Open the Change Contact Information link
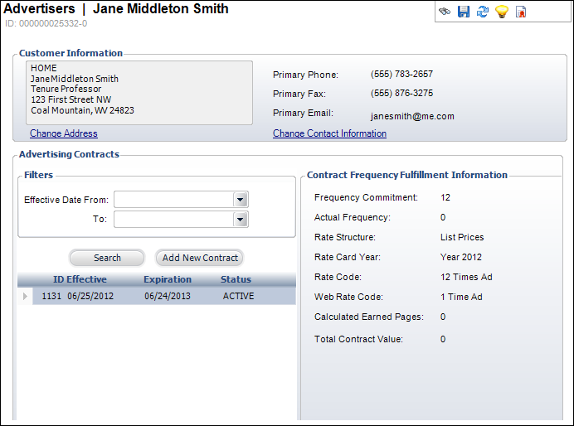The image size is (574, 426). pyautogui.click(x=329, y=133)
